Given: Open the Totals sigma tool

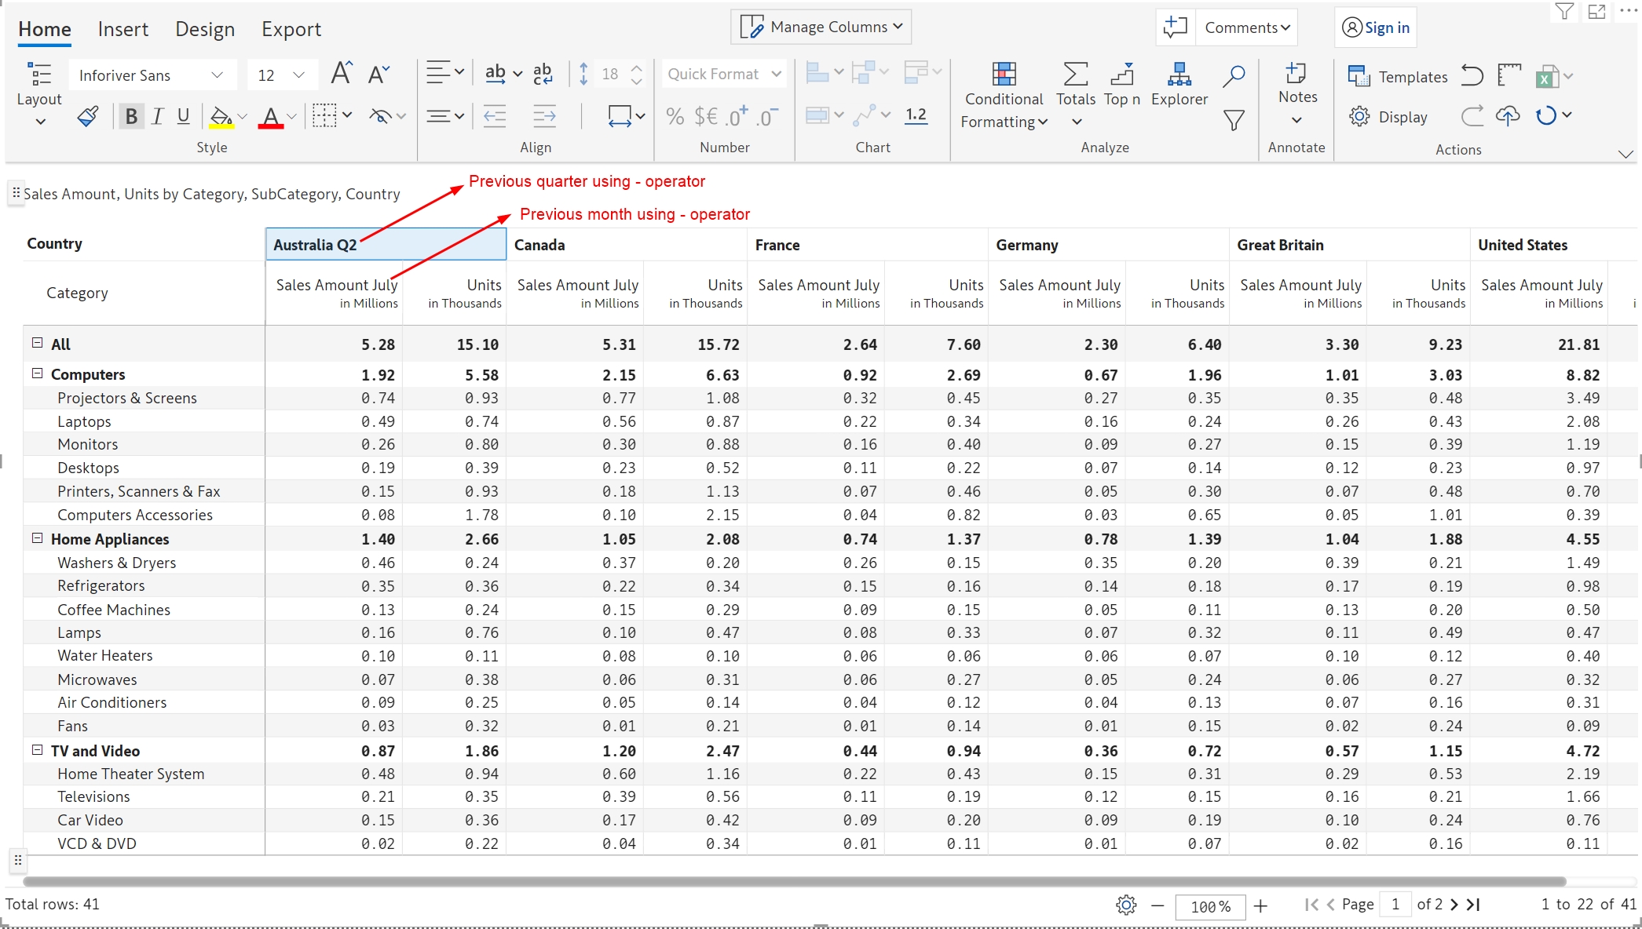Looking at the screenshot, I should coord(1075,75).
